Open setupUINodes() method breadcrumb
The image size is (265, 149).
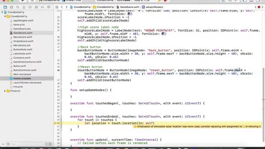pyautogui.click(x=153, y=7)
